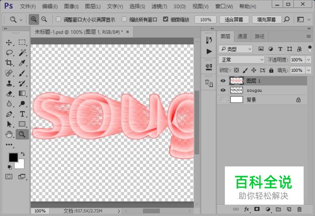Screen dimensions: 315x216
Task: Open the 窗口(W) menu
Action: click(x=224, y=6)
